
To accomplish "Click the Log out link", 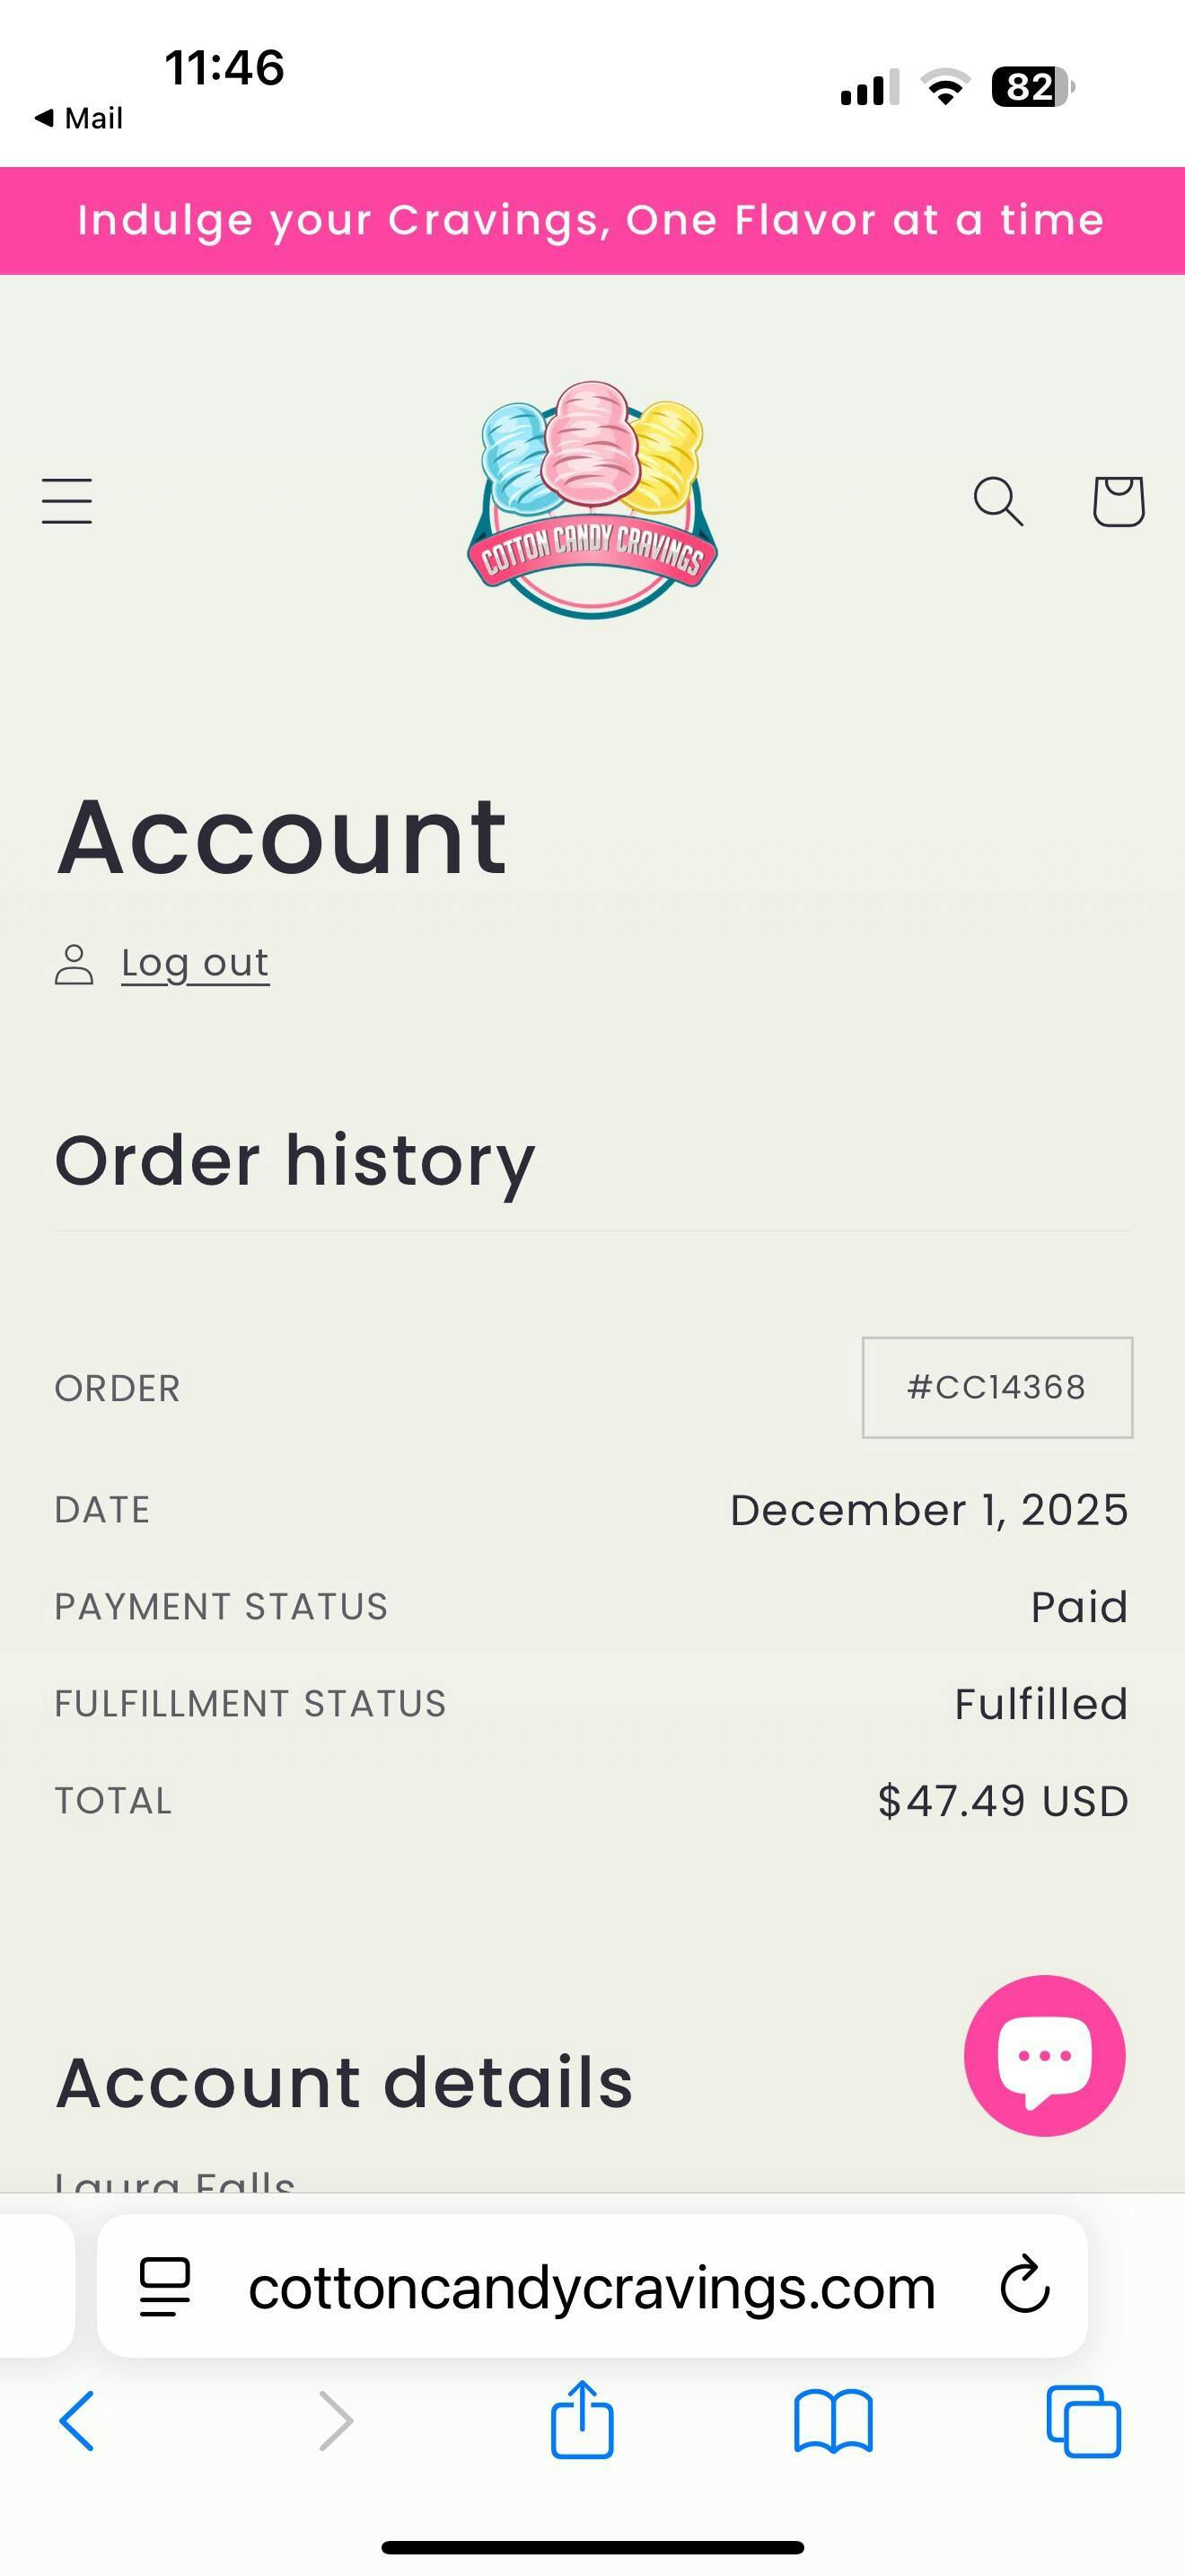I will pyautogui.click(x=195, y=963).
